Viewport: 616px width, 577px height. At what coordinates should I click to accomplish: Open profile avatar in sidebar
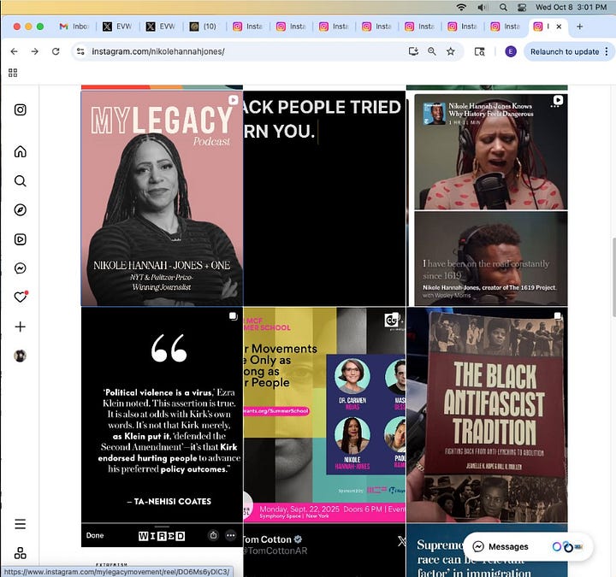tap(21, 356)
